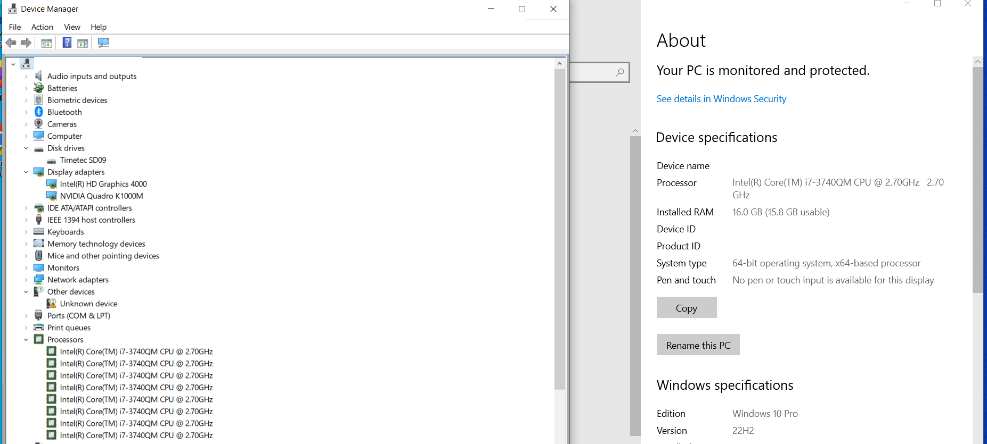Select the Cameras label
The image size is (987, 444).
tap(62, 124)
